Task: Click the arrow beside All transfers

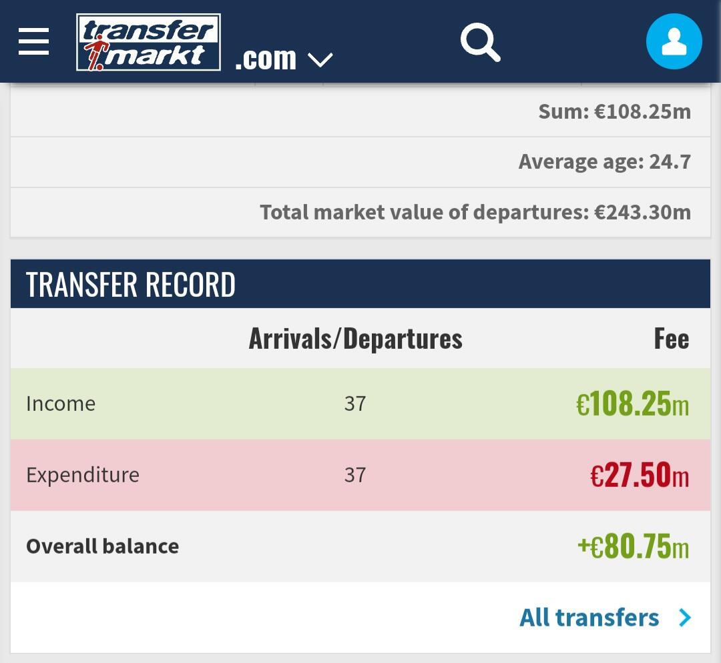Action: (685, 618)
